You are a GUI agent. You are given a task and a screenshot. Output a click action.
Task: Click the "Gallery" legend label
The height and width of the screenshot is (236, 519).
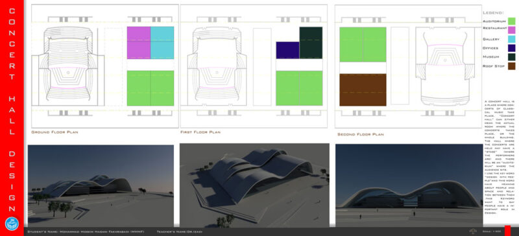point(491,39)
